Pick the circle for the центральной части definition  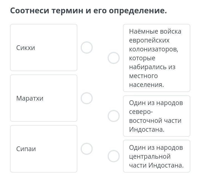coord(114,156)
